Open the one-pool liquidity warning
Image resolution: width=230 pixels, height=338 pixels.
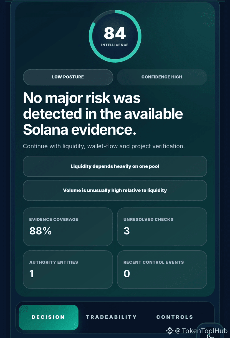coord(115,166)
